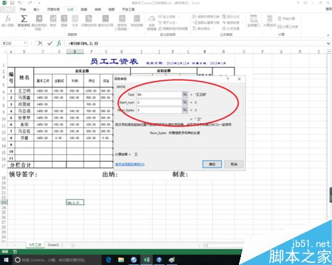Select the Sheet3 worksheet tab
This screenshot has width=332, height=265.
click(53, 245)
